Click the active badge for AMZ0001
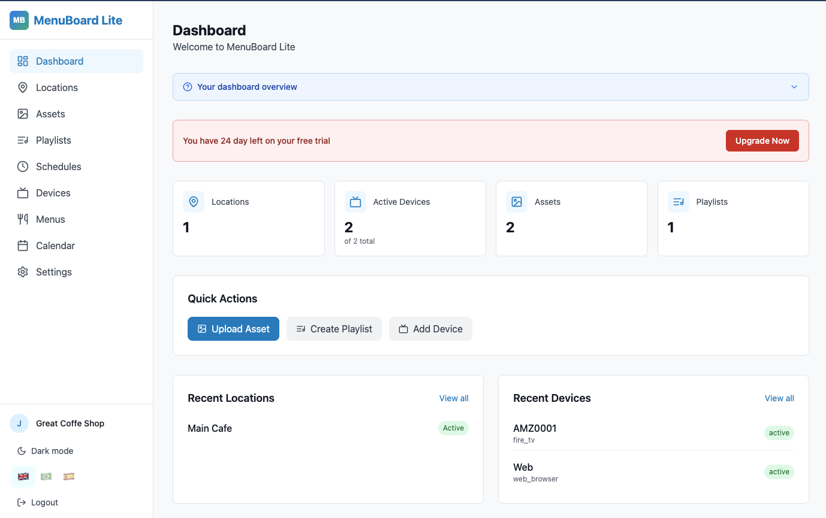 [779, 433]
